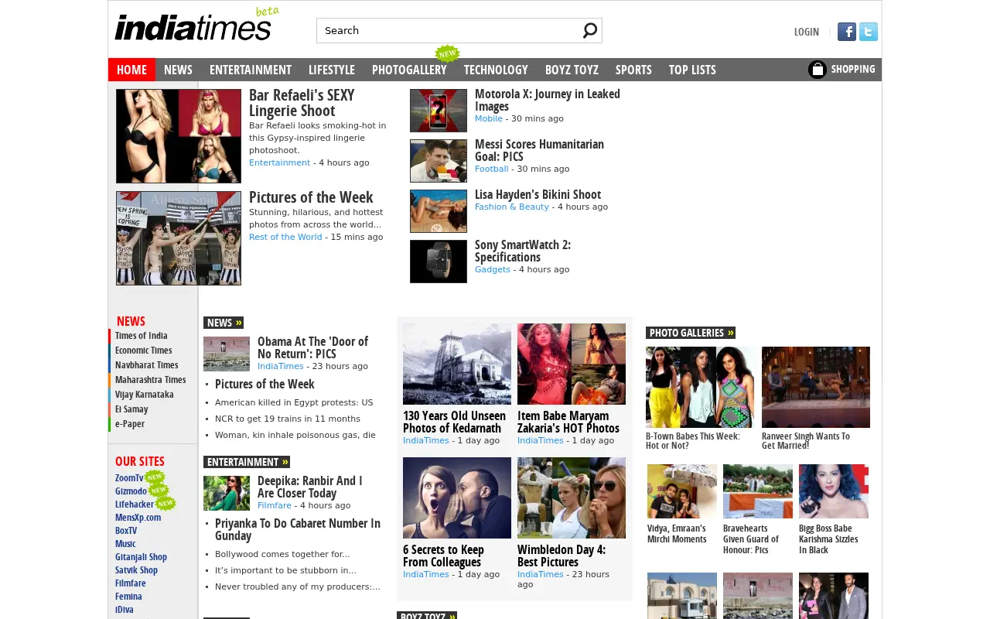Go to the SPORTS tab
The width and height of the screenshot is (990, 619).
(633, 70)
